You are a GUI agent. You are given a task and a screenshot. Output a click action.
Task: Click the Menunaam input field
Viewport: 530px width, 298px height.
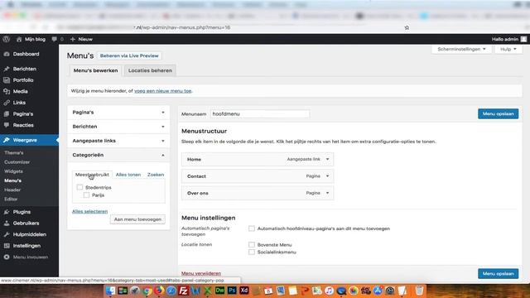(x=259, y=114)
